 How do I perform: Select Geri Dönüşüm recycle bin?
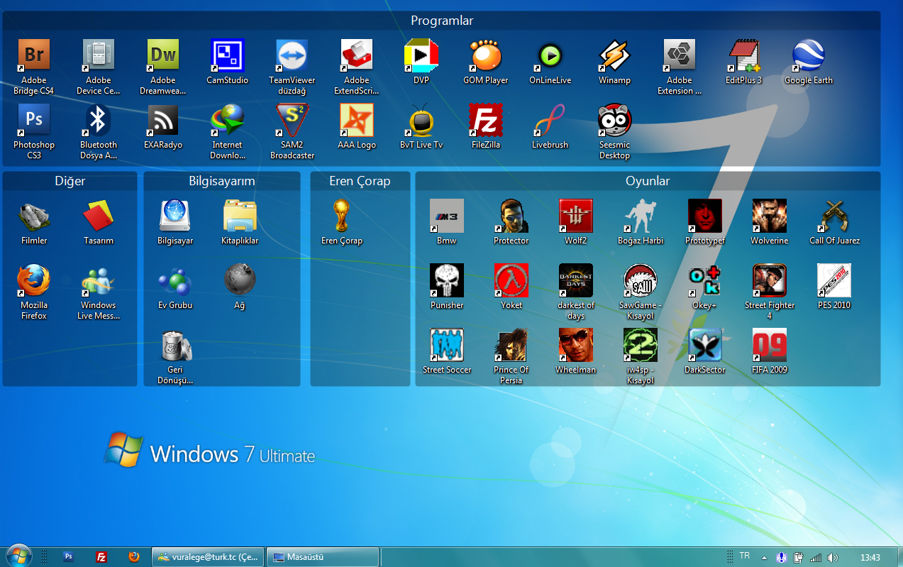pos(175,345)
